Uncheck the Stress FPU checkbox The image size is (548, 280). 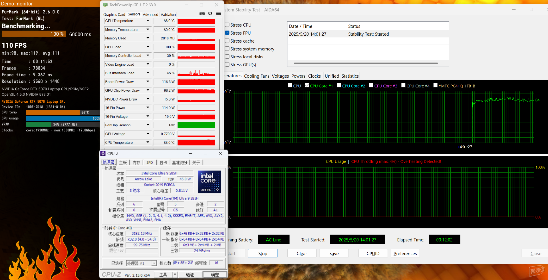pos(227,33)
